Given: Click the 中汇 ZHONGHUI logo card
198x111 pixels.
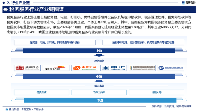Looking at the screenshot, I should pyautogui.click(x=114, y=68).
